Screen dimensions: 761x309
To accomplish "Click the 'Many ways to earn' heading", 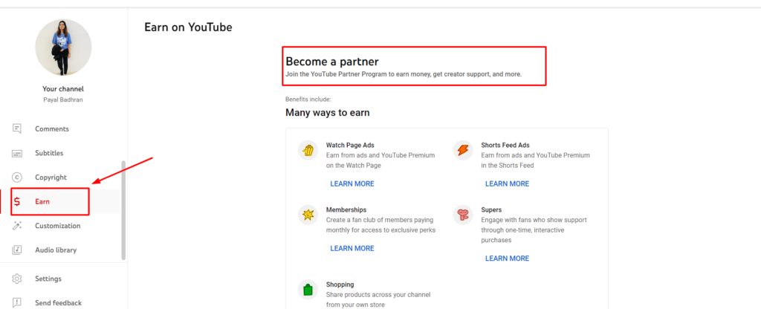I will click(328, 113).
